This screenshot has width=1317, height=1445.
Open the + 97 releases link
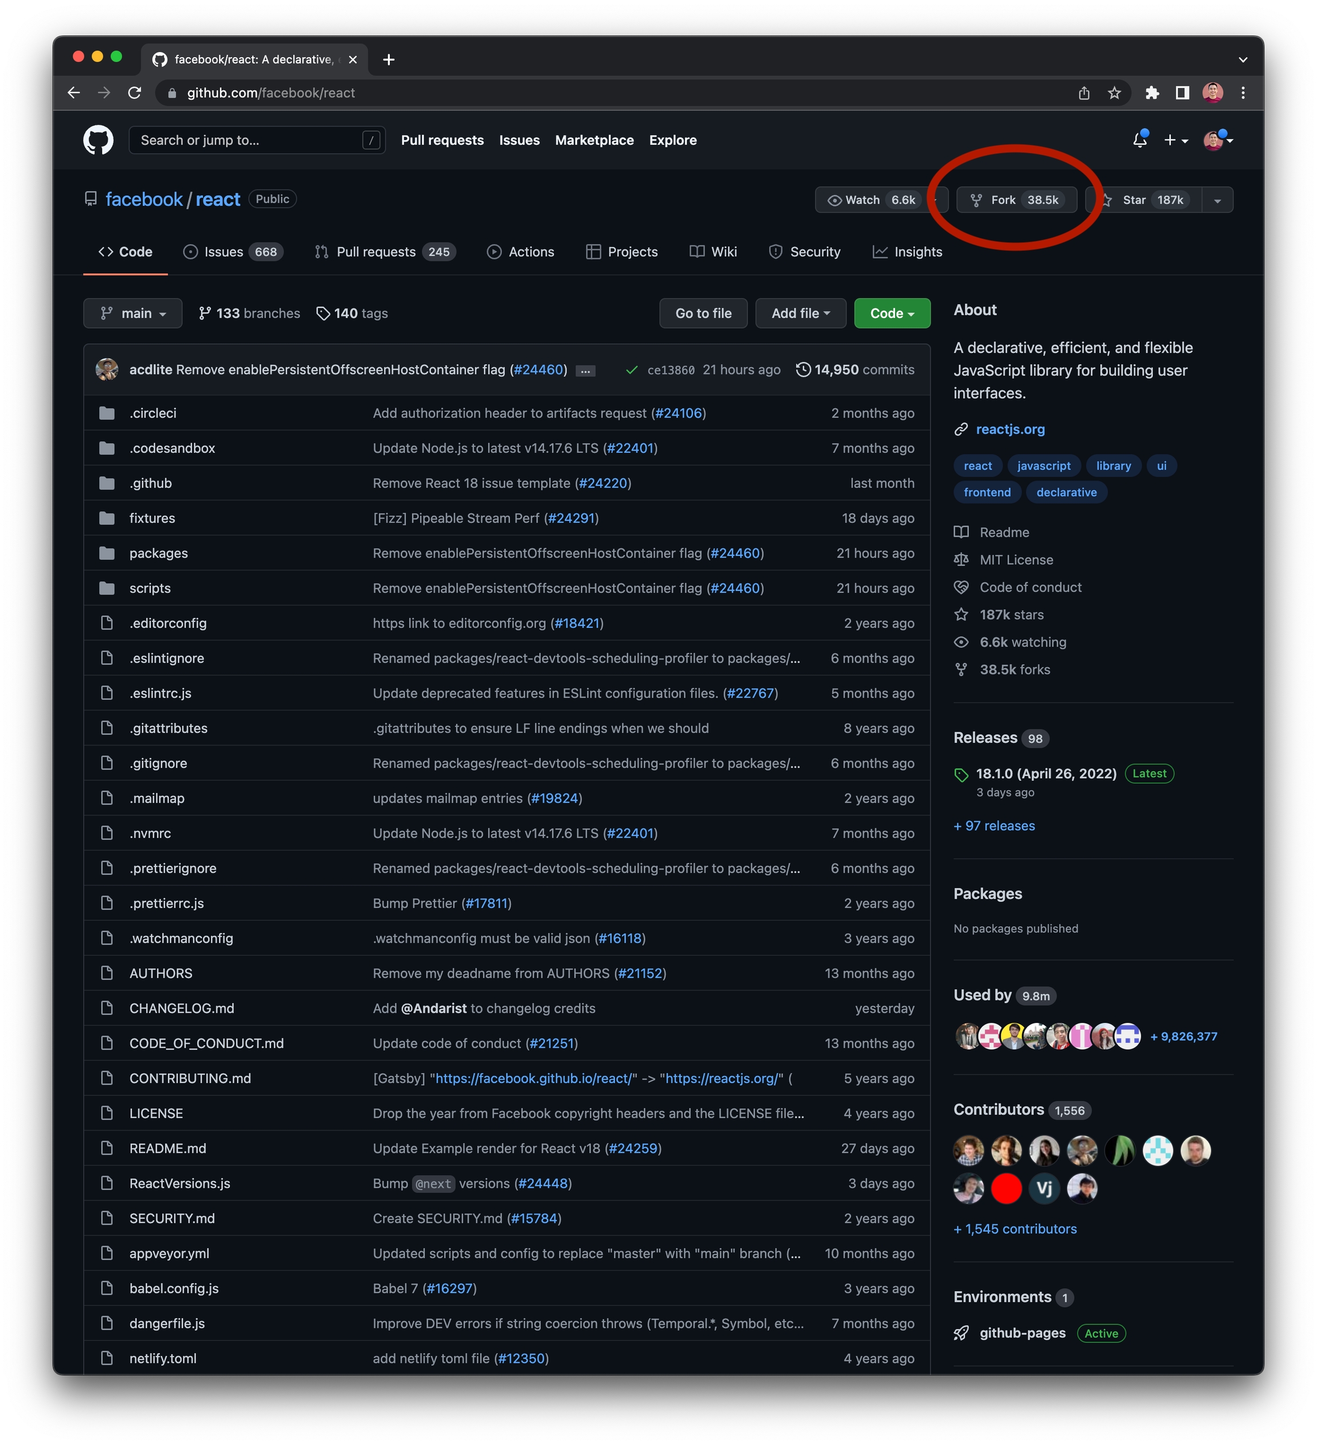[x=994, y=826]
